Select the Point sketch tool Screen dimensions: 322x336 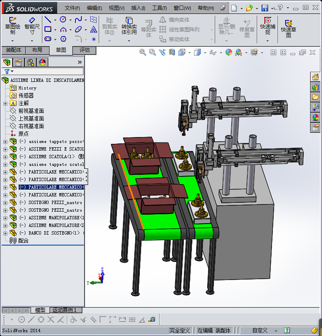(94, 39)
